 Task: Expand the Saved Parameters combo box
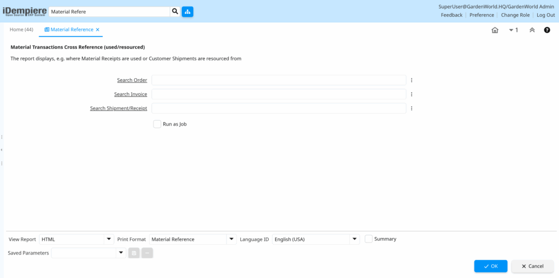coord(121,253)
